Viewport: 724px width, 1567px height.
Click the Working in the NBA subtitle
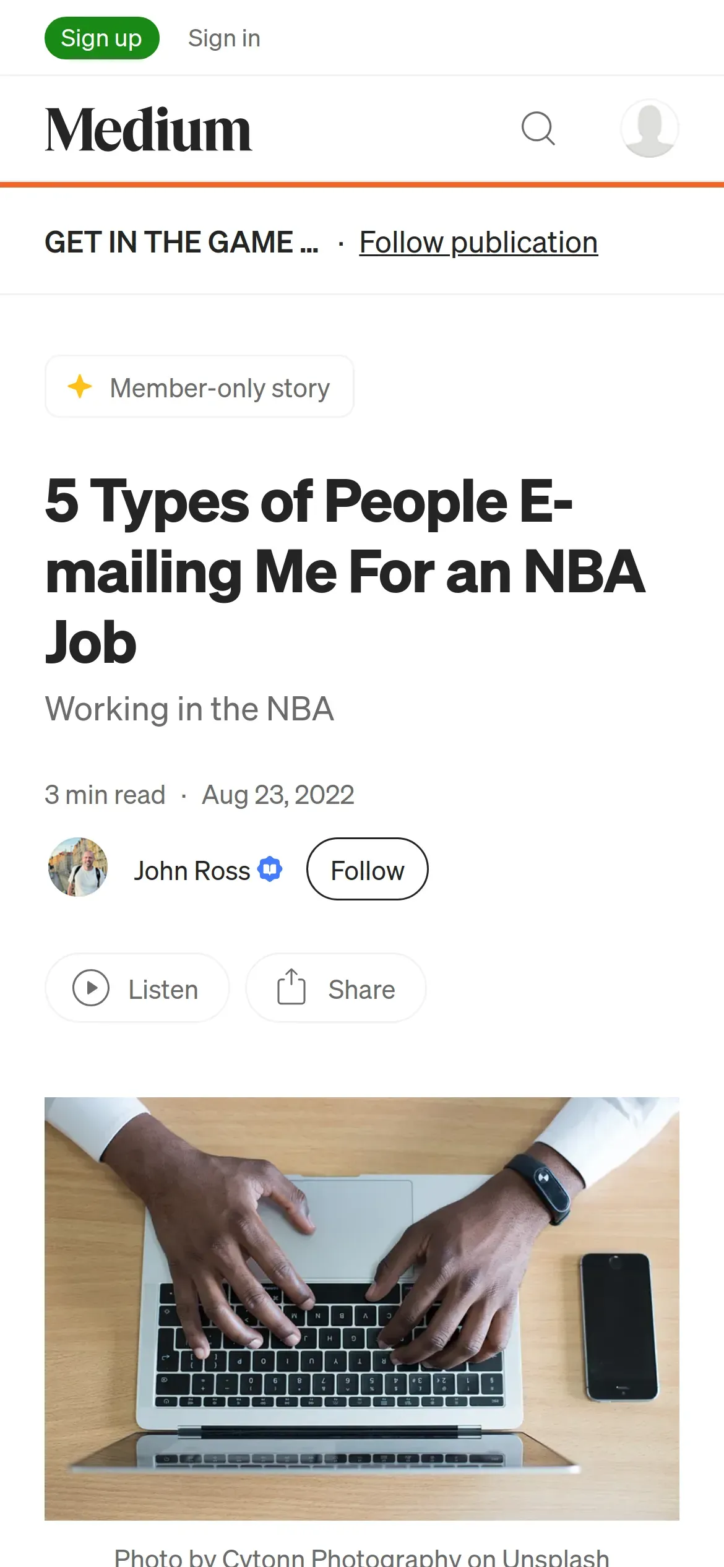189,709
